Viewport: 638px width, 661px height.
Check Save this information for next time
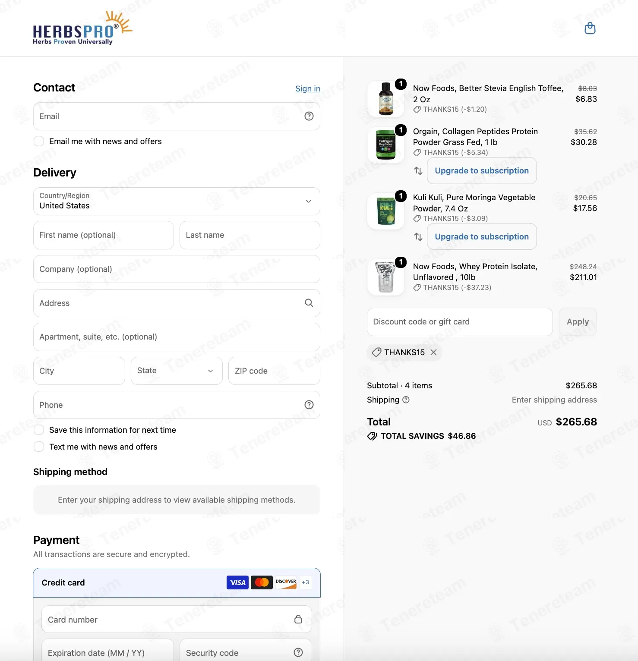[39, 430]
